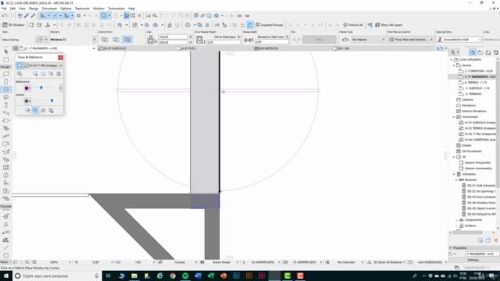Close the Trace & Reference palette

[60, 57]
